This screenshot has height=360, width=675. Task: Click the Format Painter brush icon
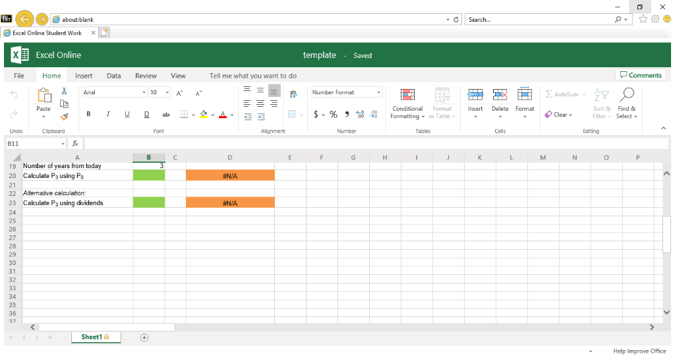point(64,116)
